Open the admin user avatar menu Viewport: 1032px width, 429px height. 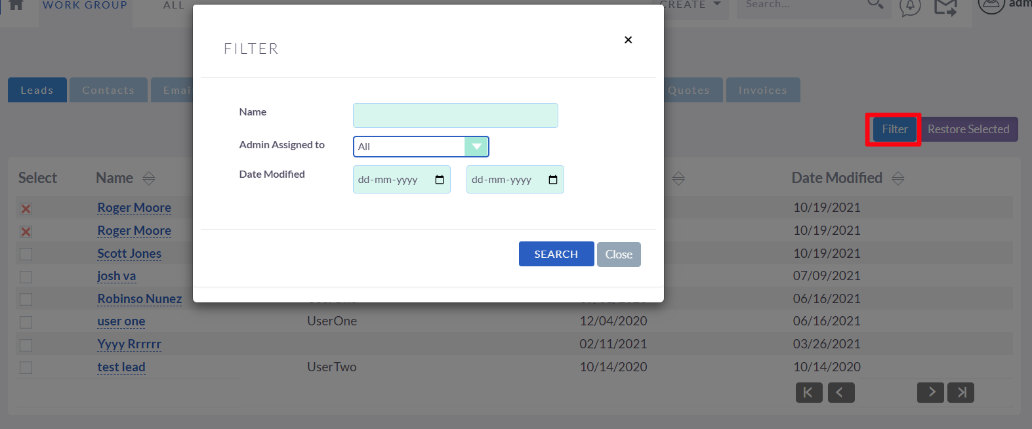(991, 5)
